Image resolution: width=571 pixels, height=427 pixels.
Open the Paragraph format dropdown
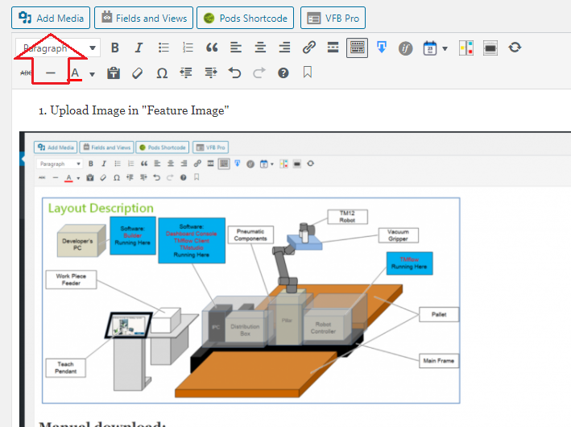tap(57, 48)
